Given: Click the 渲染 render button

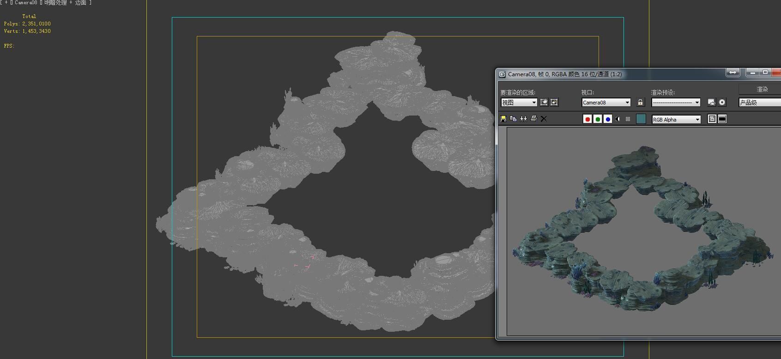Looking at the screenshot, I should (760, 89).
